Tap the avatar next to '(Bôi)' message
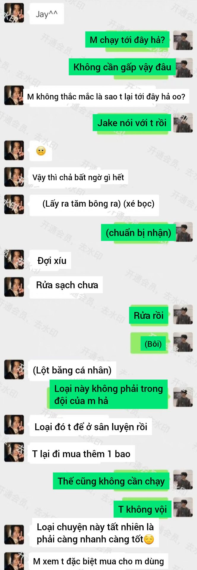 pos(183,342)
